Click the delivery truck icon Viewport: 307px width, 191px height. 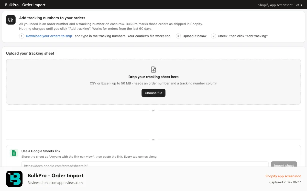coord(11,20)
